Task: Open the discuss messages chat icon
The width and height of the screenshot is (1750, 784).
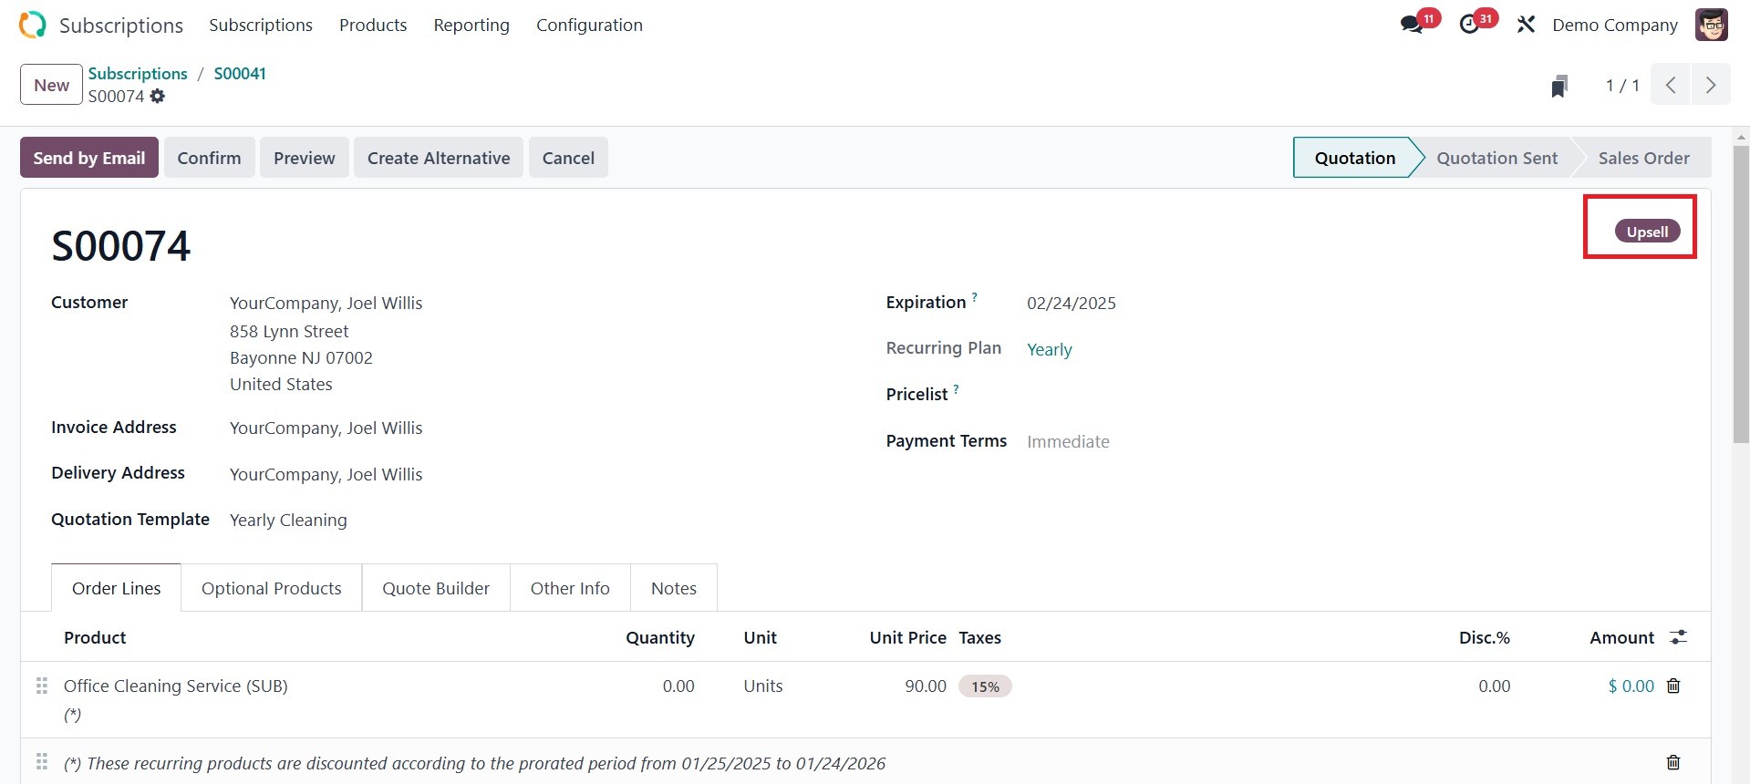Action: pos(1413,25)
